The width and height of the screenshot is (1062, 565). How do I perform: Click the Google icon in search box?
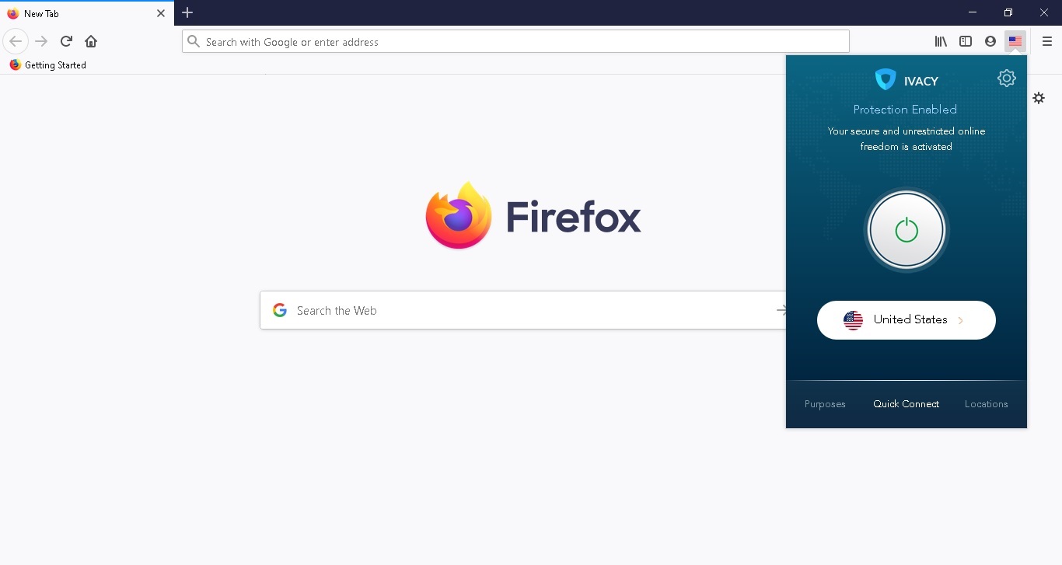point(280,310)
